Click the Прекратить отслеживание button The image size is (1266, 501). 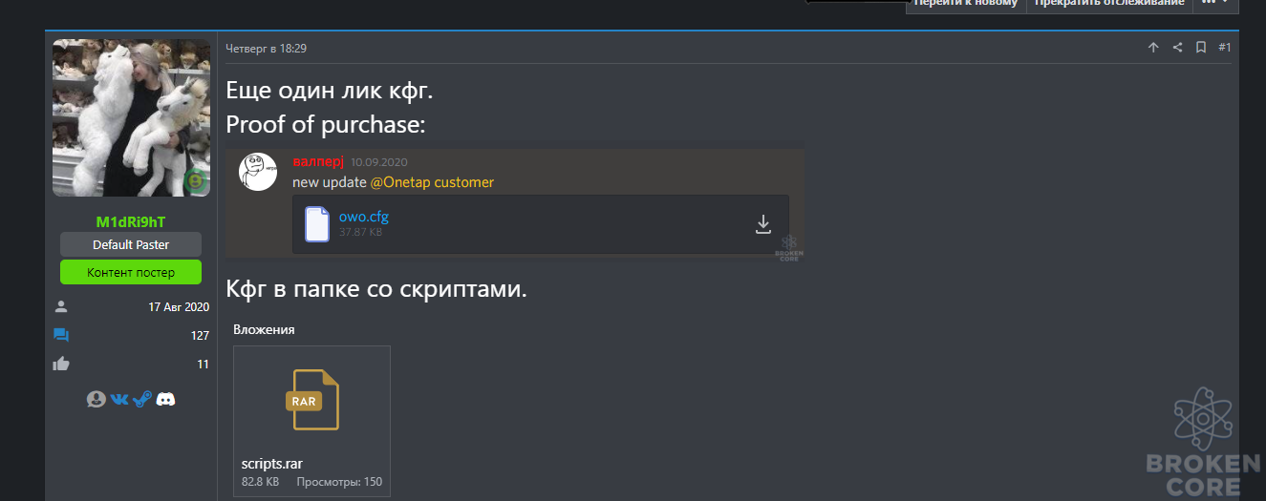coord(1109,3)
